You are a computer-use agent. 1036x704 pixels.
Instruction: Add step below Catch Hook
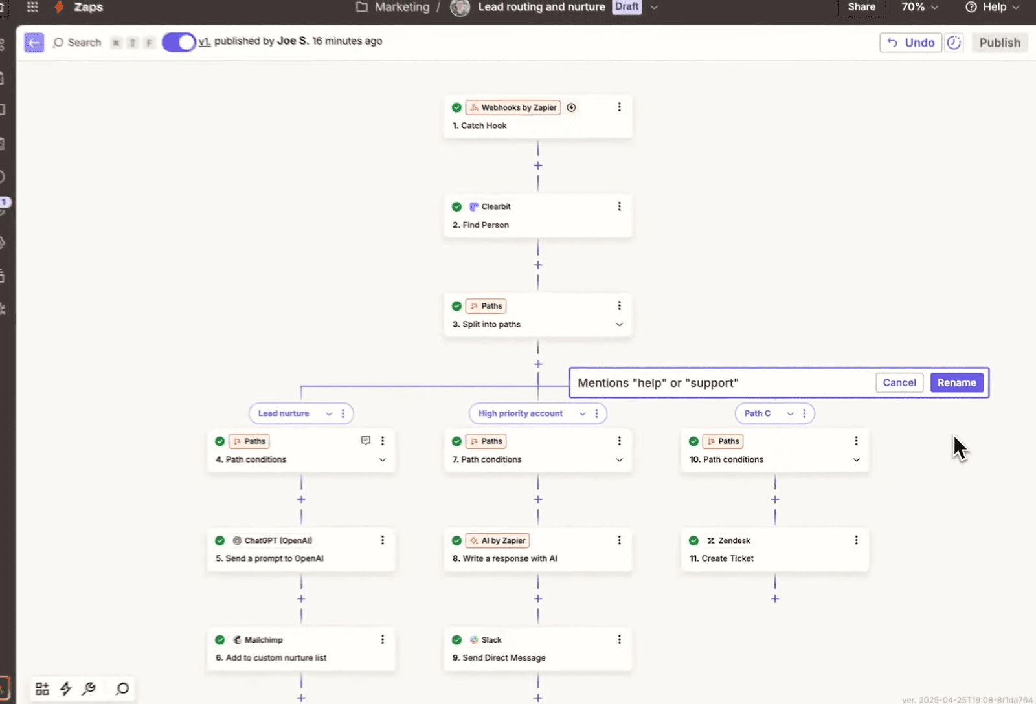[x=538, y=166]
